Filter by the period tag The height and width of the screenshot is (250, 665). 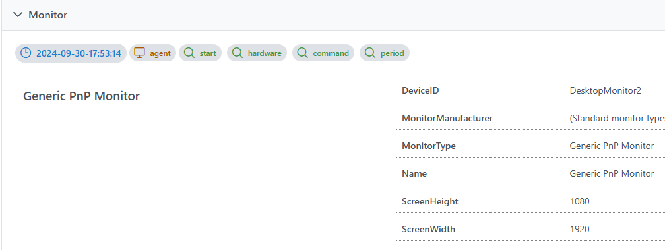385,53
